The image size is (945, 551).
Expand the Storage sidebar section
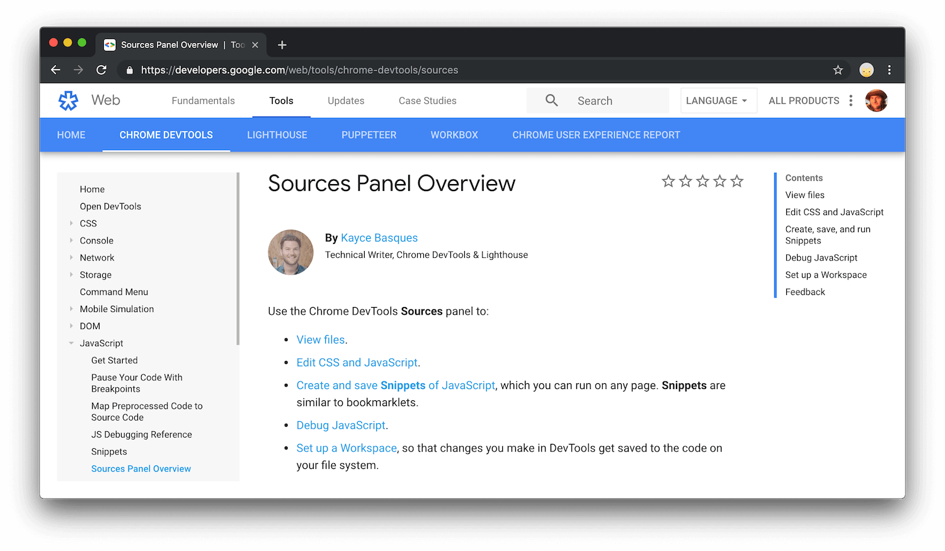[x=71, y=274]
